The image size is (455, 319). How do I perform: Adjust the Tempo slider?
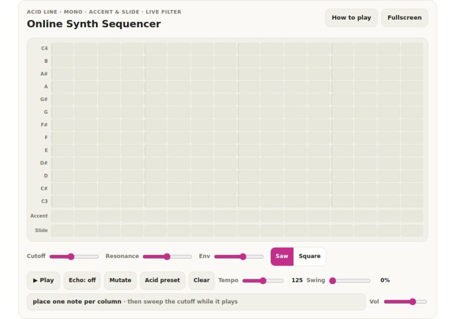click(x=263, y=280)
